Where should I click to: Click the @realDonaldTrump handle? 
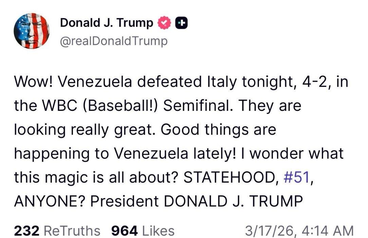(x=114, y=41)
